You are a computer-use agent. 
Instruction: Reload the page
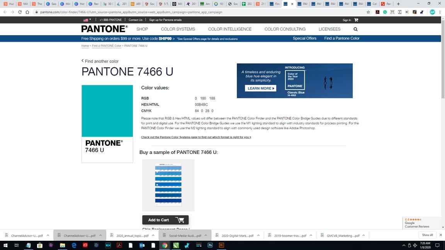click(20, 12)
